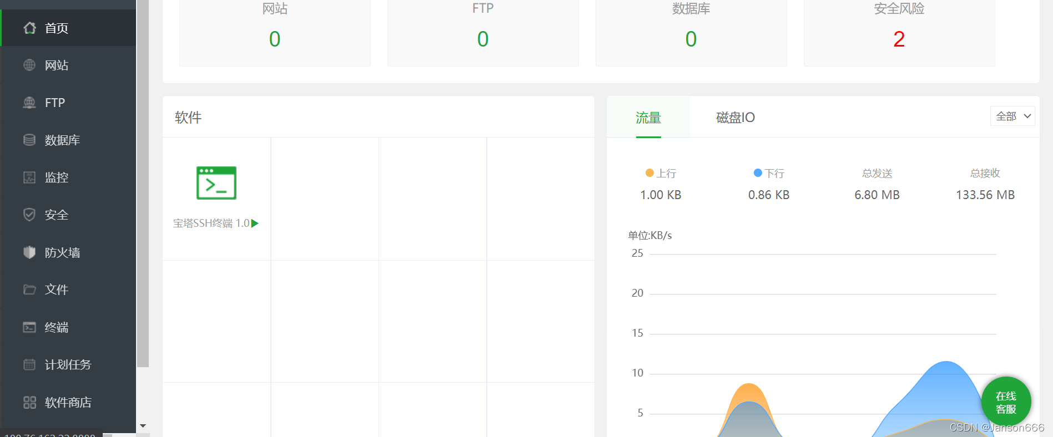
Task: Click the sidebar vertical scrollbar thumb
Action: pyautogui.click(x=143, y=183)
